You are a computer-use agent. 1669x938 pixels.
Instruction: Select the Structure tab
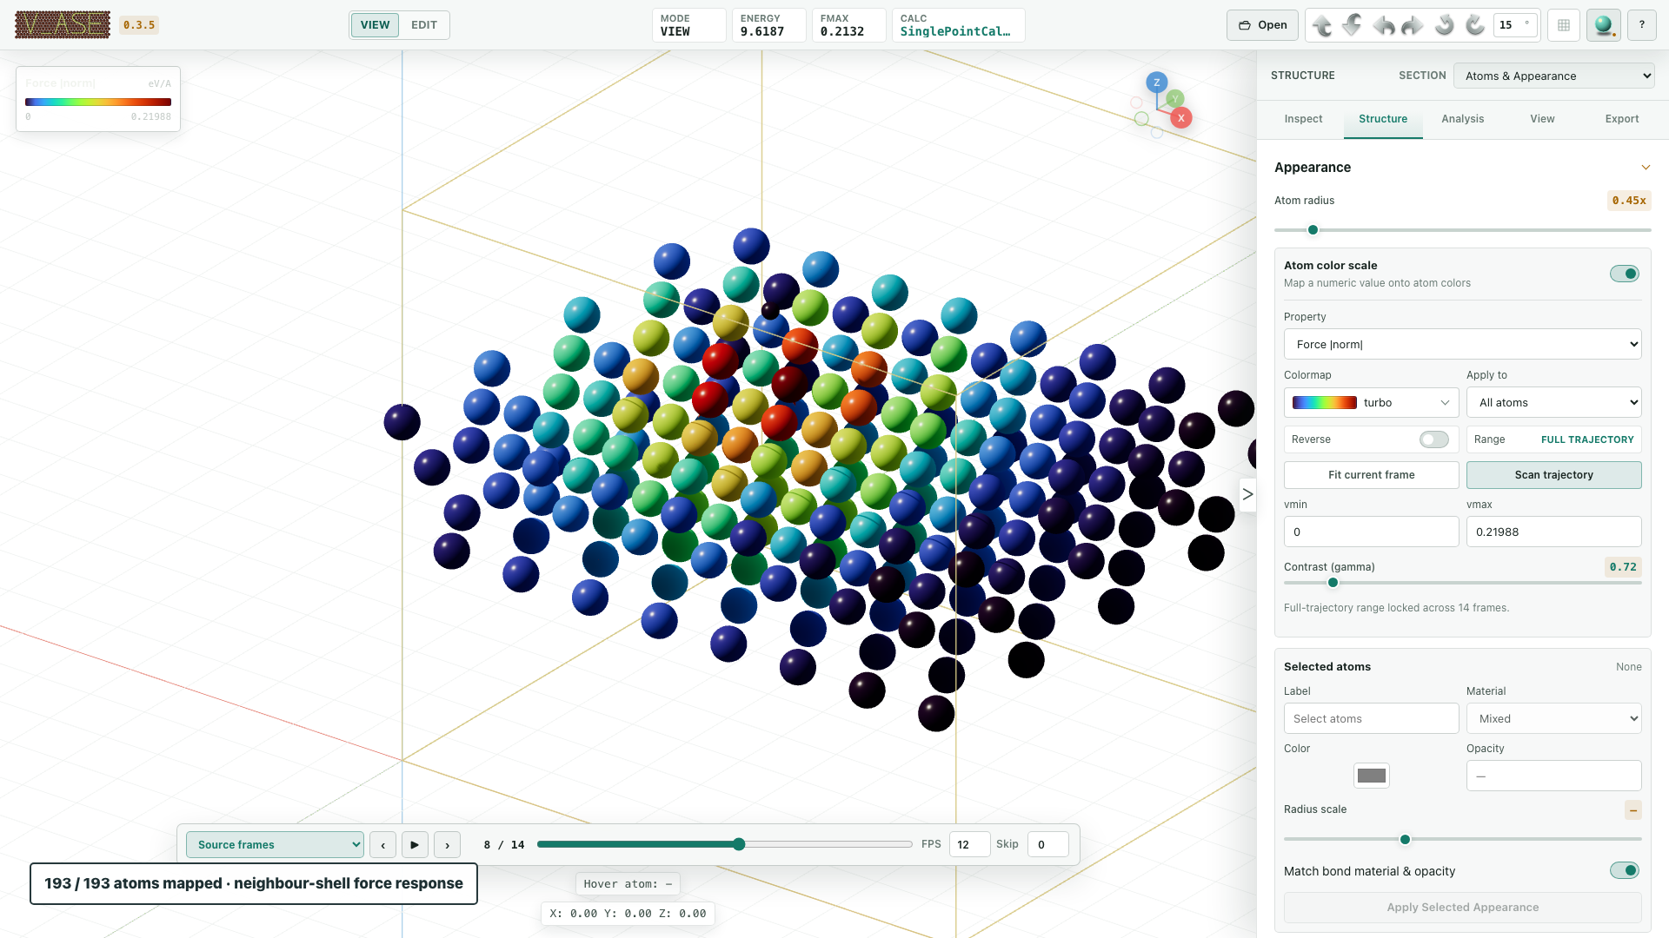(x=1383, y=119)
